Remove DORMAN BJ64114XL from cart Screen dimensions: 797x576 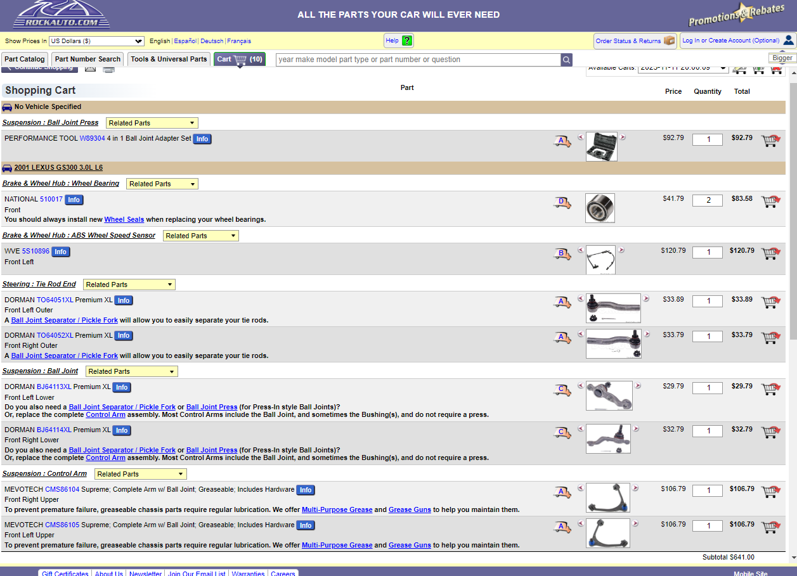click(770, 432)
